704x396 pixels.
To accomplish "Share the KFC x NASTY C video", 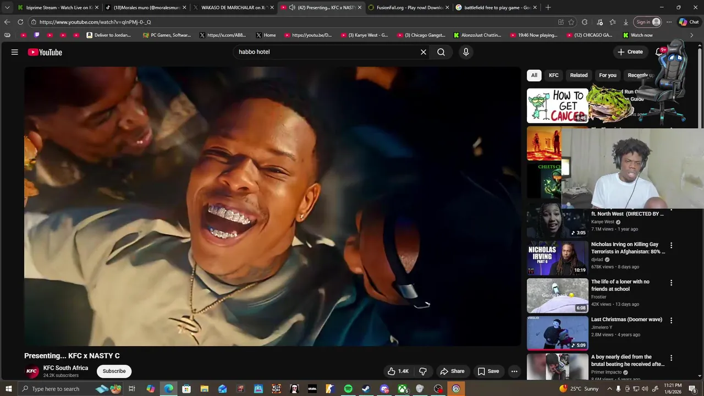I will pyautogui.click(x=452, y=371).
